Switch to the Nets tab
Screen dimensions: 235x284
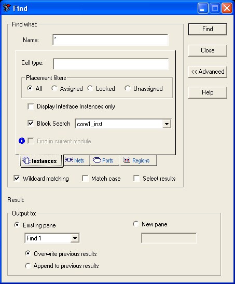[76, 160]
